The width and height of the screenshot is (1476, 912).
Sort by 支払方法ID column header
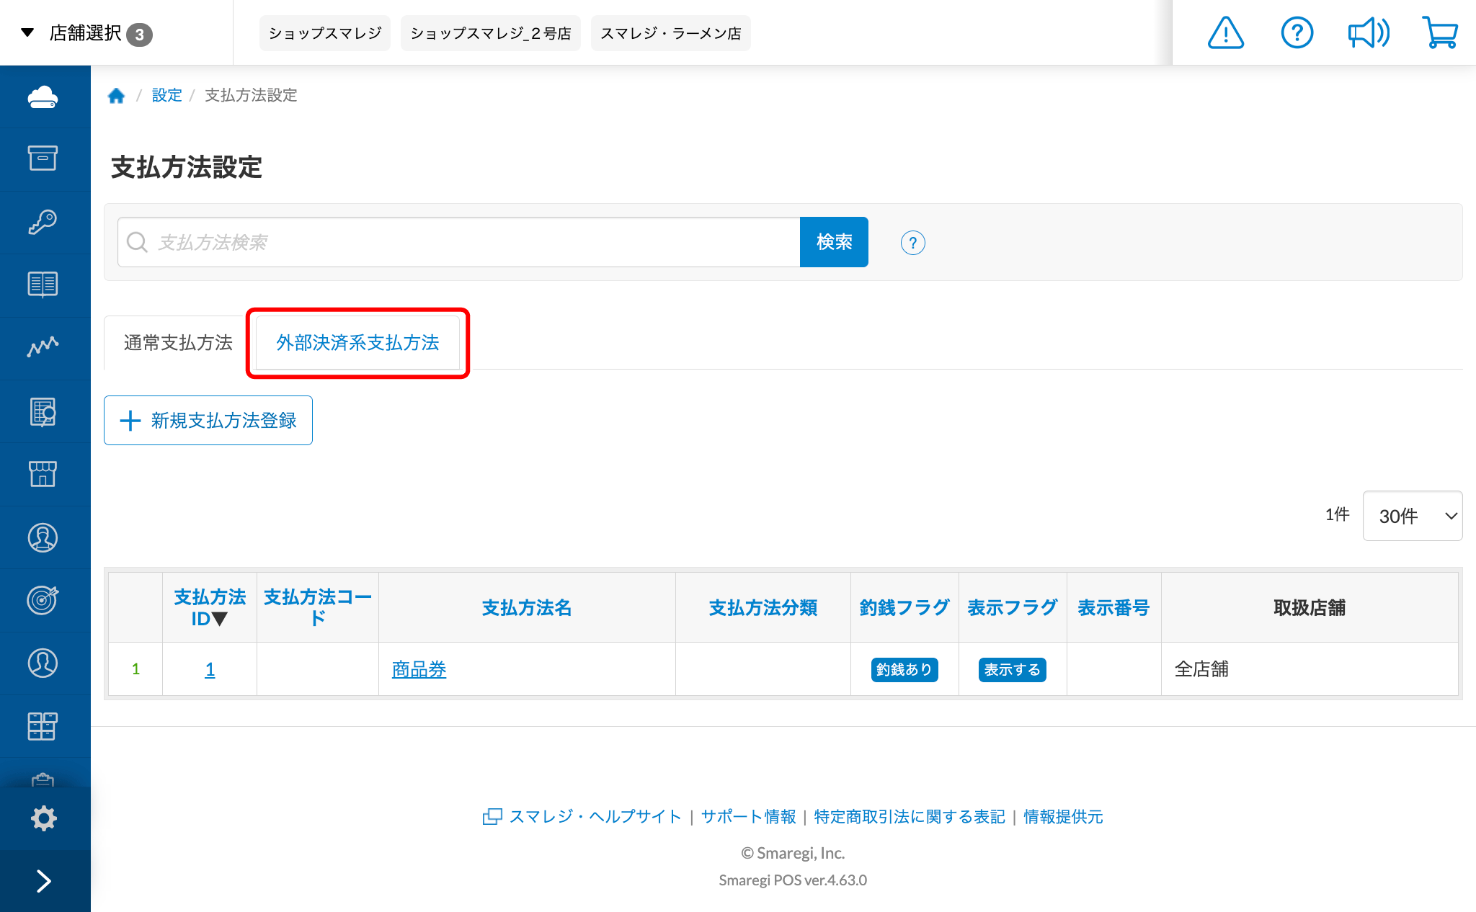point(210,607)
